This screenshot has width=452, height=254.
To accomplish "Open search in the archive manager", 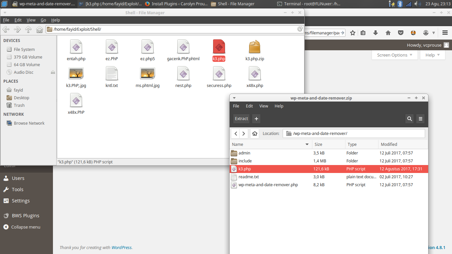I will (x=410, y=119).
